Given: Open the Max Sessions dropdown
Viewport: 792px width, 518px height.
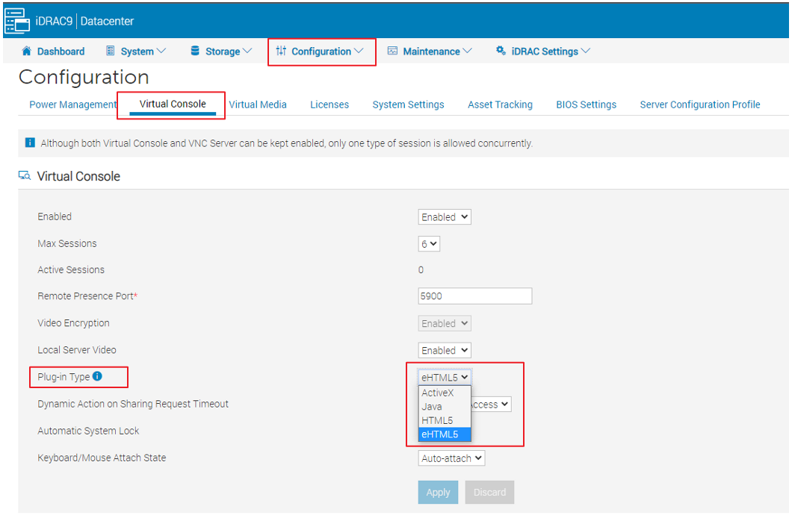Looking at the screenshot, I should tap(429, 243).
